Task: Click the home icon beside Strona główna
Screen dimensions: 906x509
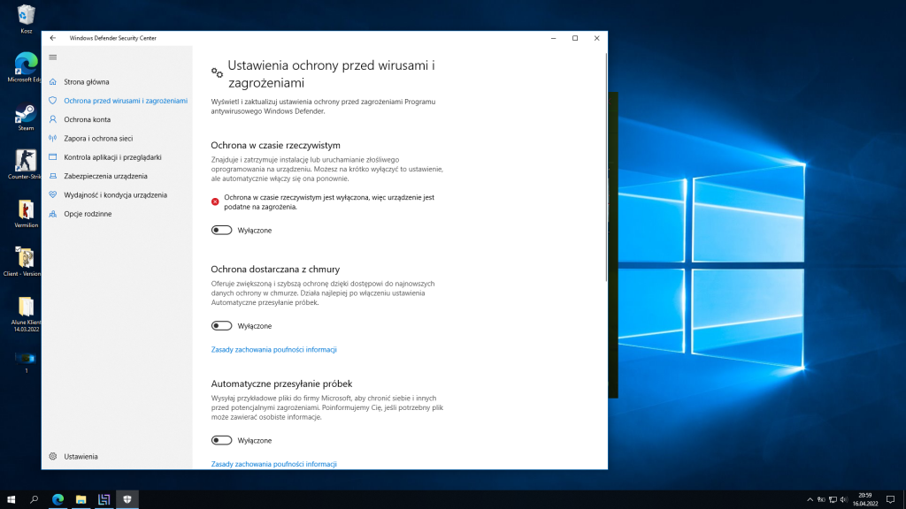Action: point(52,82)
